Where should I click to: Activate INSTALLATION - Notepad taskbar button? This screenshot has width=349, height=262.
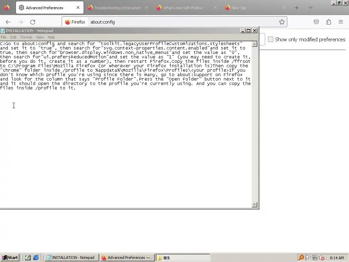(x=72, y=258)
